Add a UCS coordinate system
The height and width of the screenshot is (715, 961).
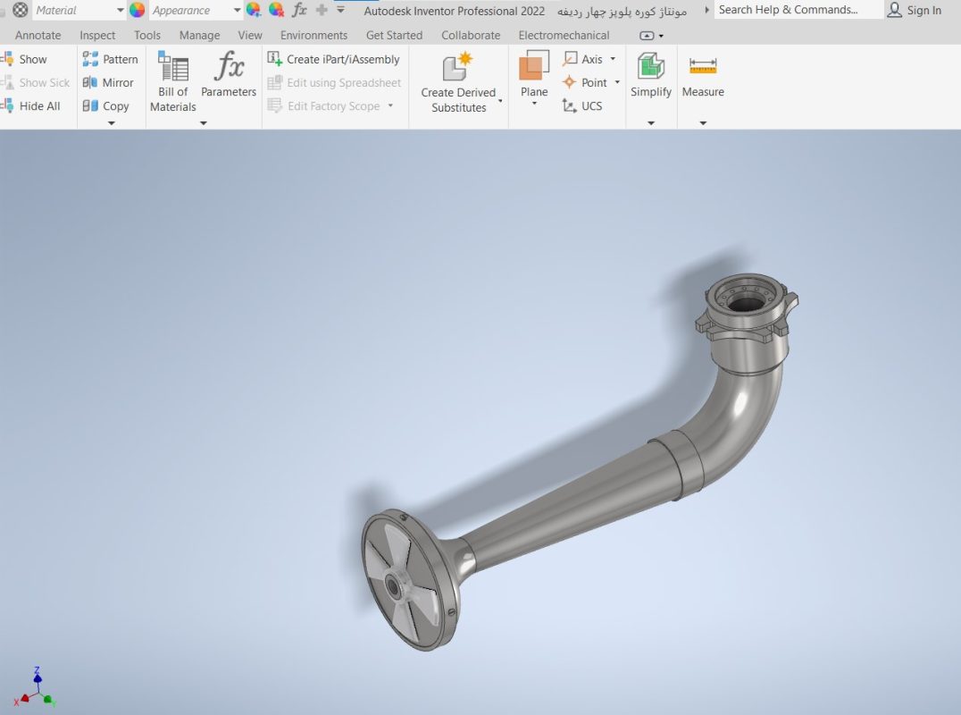pos(582,106)
